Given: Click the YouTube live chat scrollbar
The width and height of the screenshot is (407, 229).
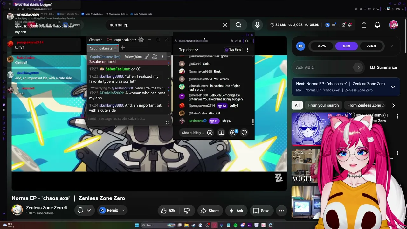Looking at the screenshot, I should (x=253, y=121).
